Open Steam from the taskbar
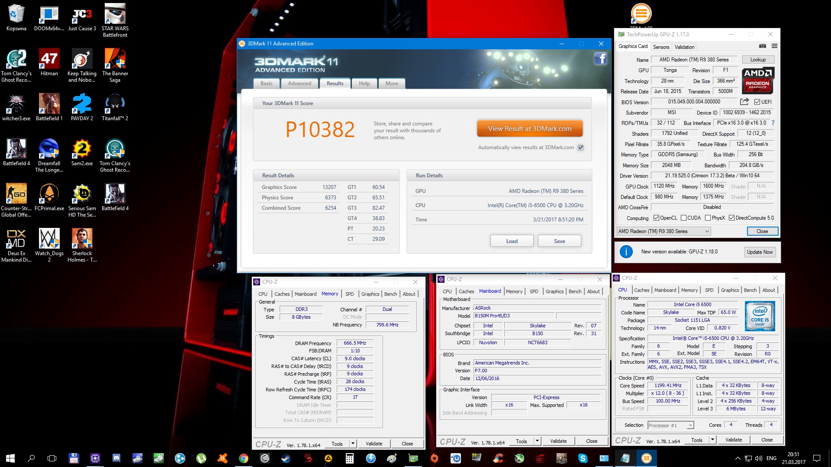Viewport: 831px width, 467px height. (286, 458)
